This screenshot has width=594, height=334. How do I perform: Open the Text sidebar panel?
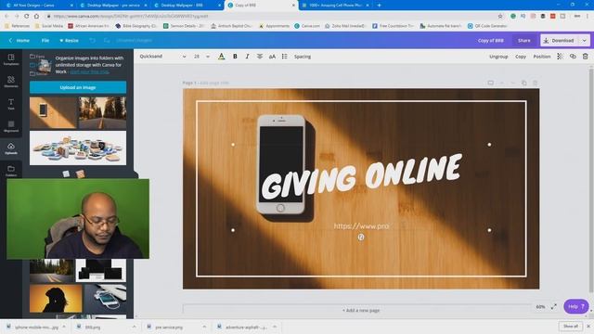[11, 104]
